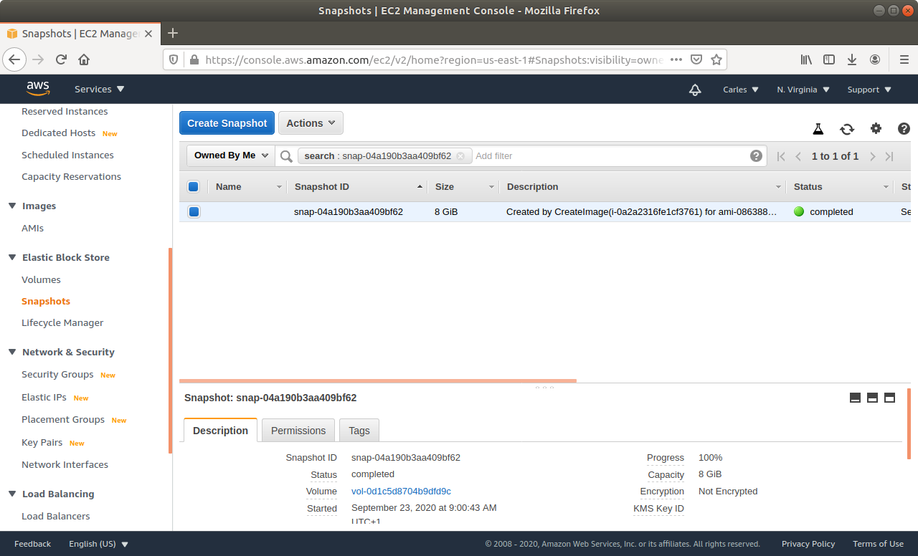This screenshot has height=556, width=918.
Task: Open the Carles account dropdown
Action: [x=741, y=90]
